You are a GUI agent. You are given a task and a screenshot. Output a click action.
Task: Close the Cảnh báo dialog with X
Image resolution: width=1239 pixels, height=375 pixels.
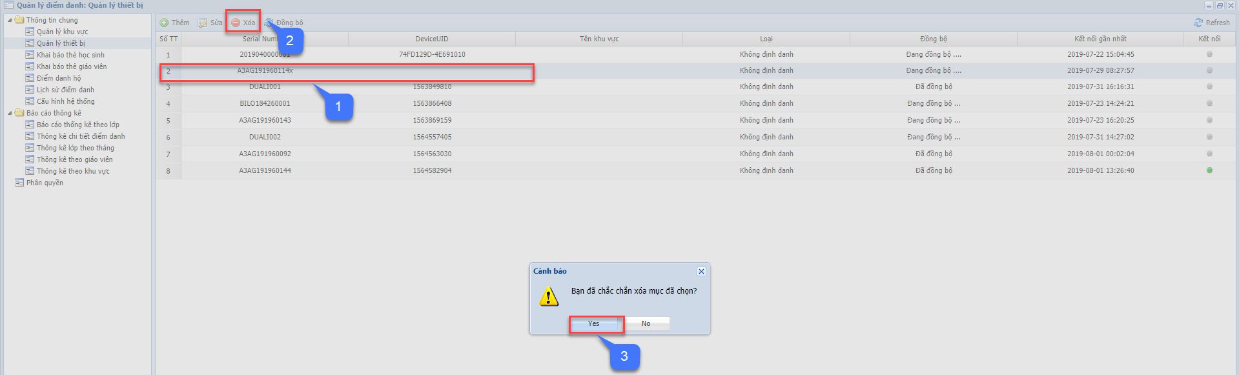[x=701, y=271]
